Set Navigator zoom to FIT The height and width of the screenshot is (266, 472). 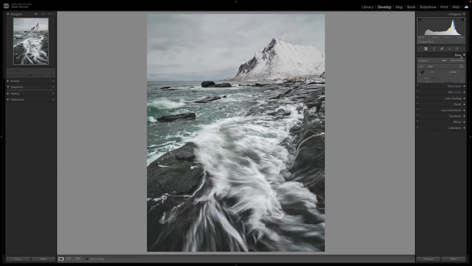(36, 14)
